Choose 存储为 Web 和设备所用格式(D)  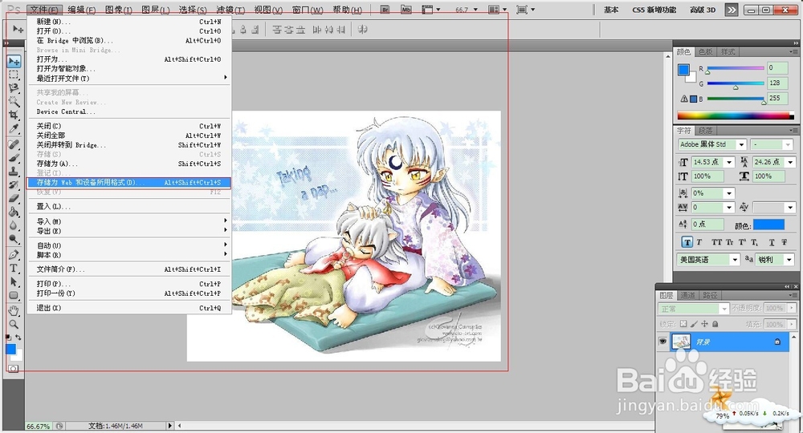tap(128, 183)
